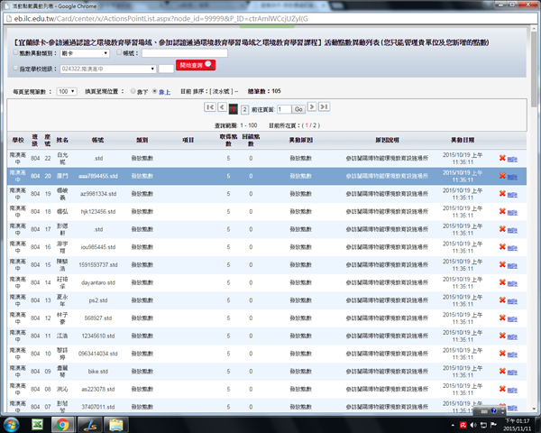This screenshot has height=433, width=541.
Task: Click the 37407011.std account cell
Action: tap(98, 407)
